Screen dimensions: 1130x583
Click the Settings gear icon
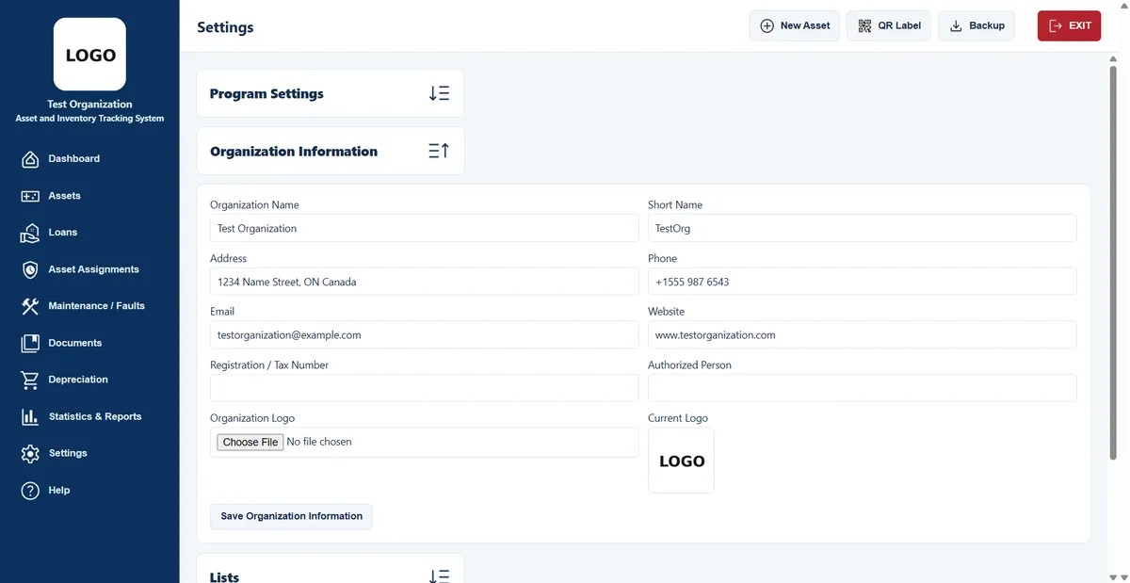coord(30,453)
